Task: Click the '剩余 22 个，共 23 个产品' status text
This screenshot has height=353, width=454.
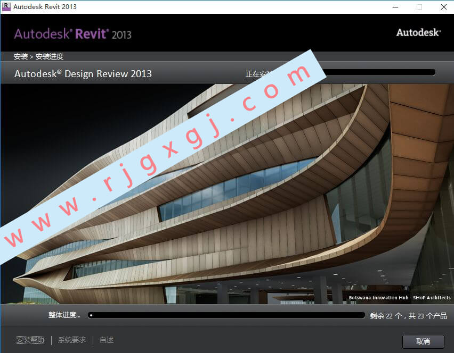Action: click(x=408, y=316)
